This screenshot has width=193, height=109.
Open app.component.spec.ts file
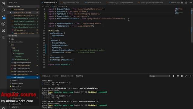point(23,71)
